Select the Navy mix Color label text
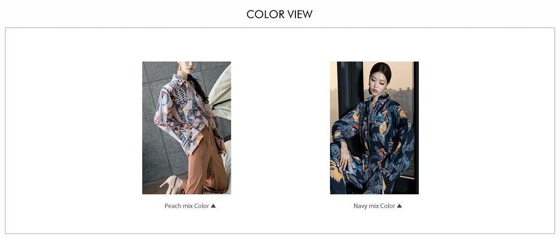This screenshot has width=560, height=241. click(x=374, y=206)
